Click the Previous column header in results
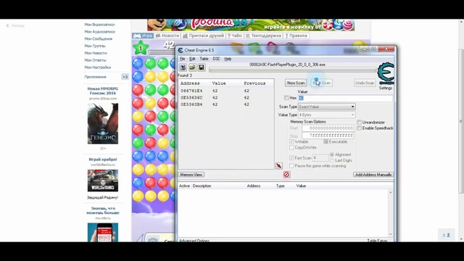 point(254,83)
